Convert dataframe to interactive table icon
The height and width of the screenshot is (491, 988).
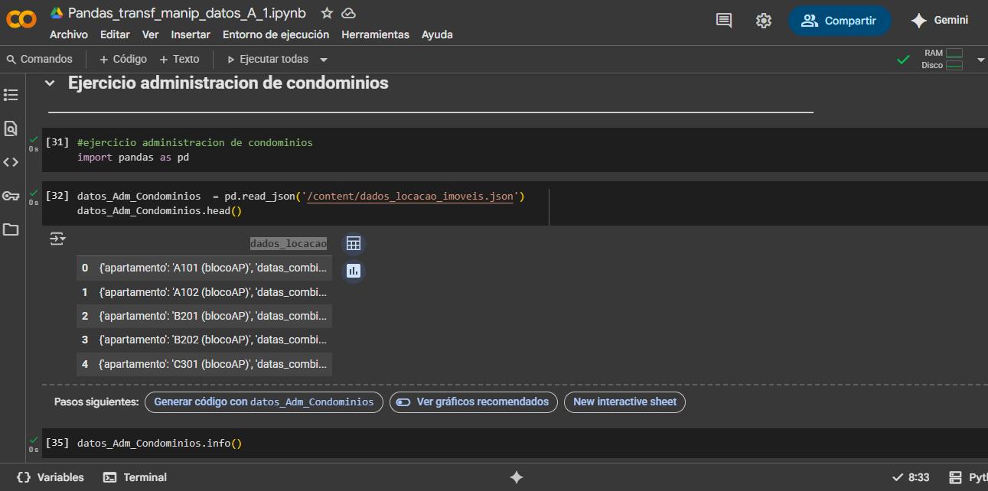(x=354, y=244)
